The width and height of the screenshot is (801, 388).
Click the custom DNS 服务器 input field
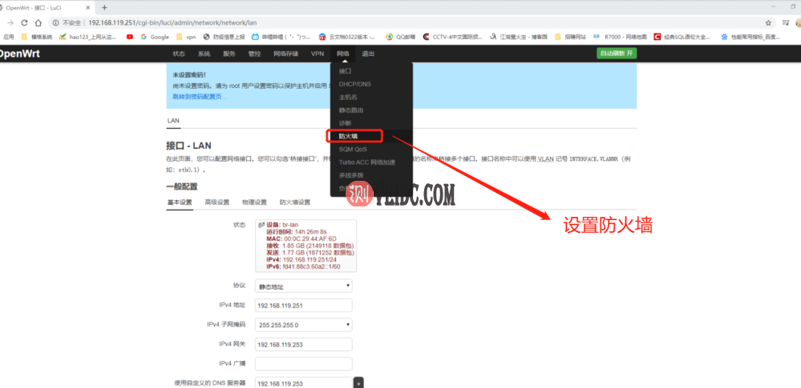[303, 383]
